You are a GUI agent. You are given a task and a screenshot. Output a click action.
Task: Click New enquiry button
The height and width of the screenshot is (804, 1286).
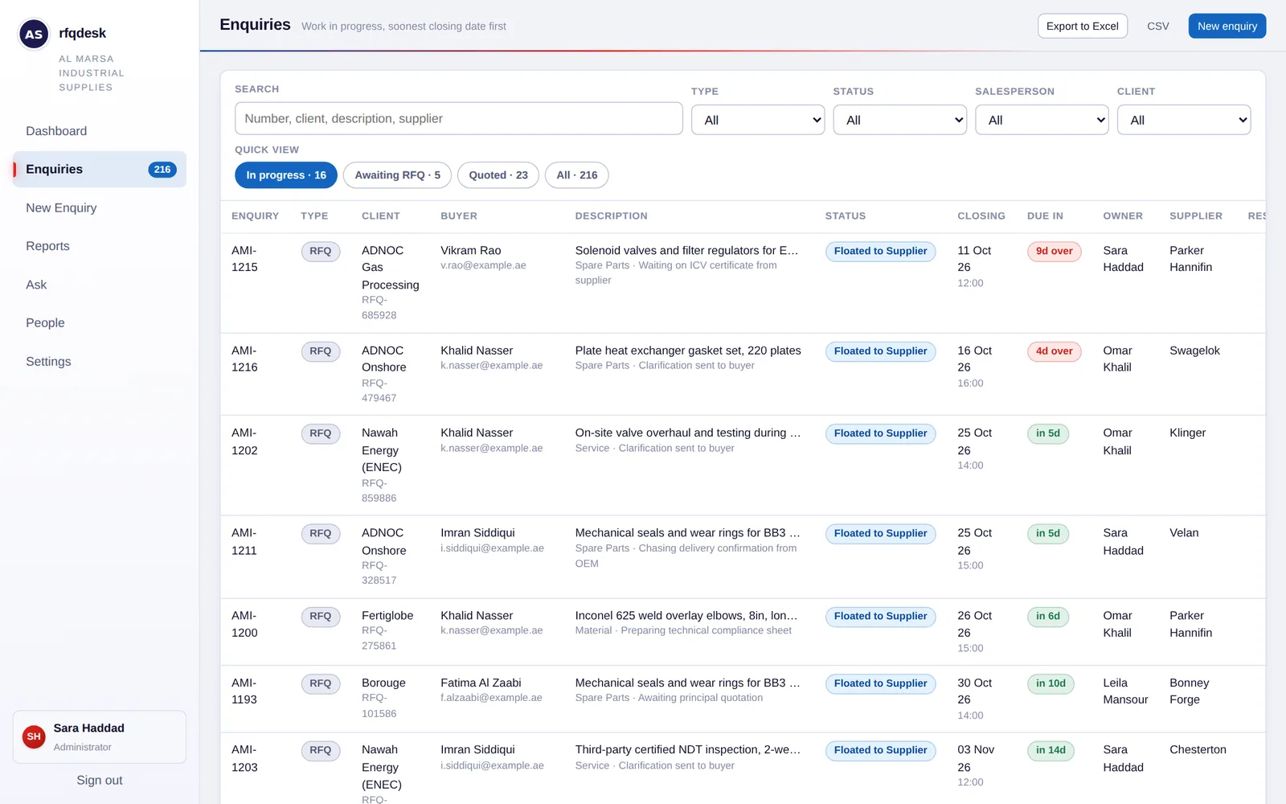click(x=1227, y=26)
